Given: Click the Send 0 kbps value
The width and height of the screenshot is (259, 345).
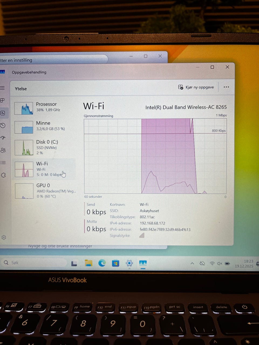Looking at the screenshot, I should [x=96, y=212].
